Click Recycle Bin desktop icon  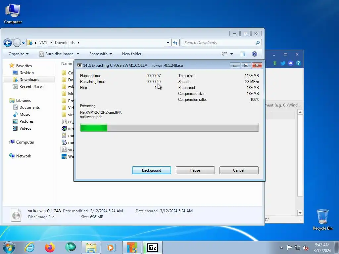tap(322, 220)
